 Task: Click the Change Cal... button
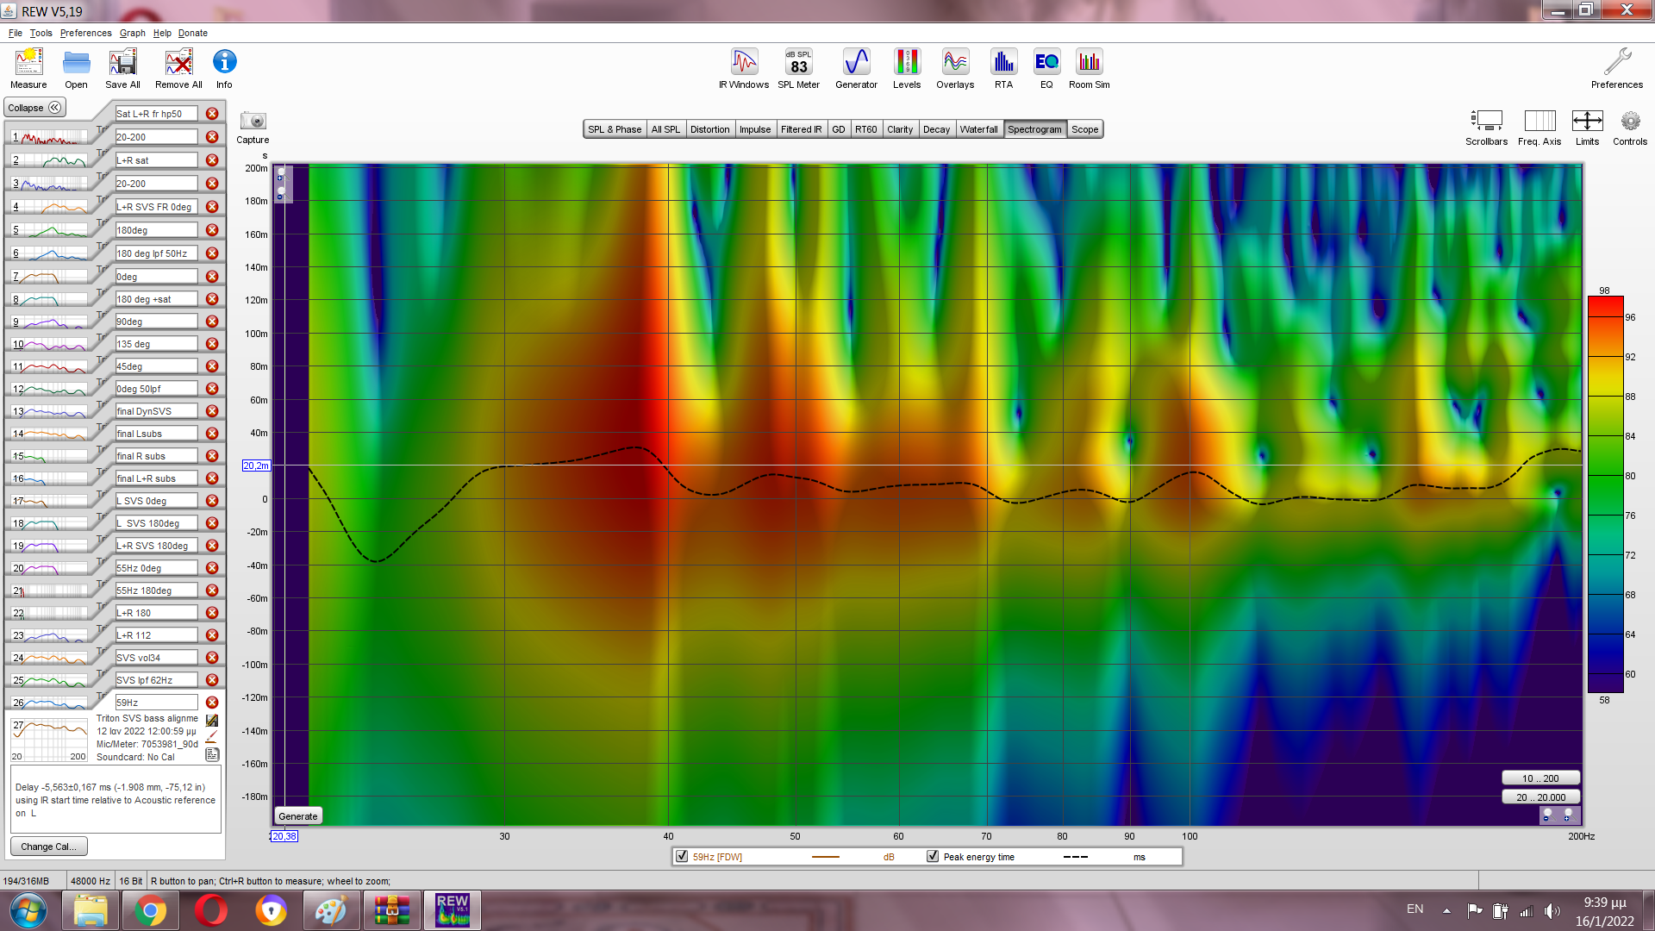tap(48, 847)
